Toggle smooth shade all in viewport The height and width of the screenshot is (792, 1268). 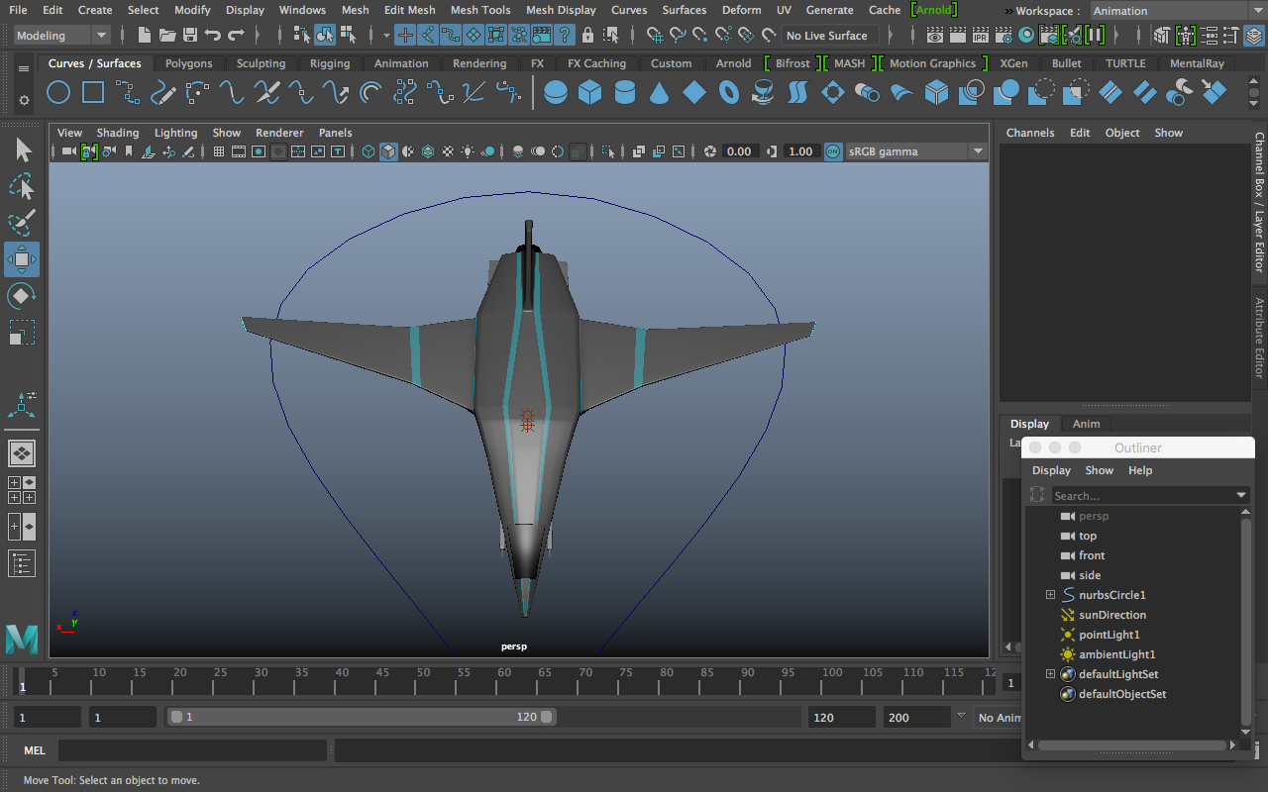pyautogui.click(x=388, y=151)
